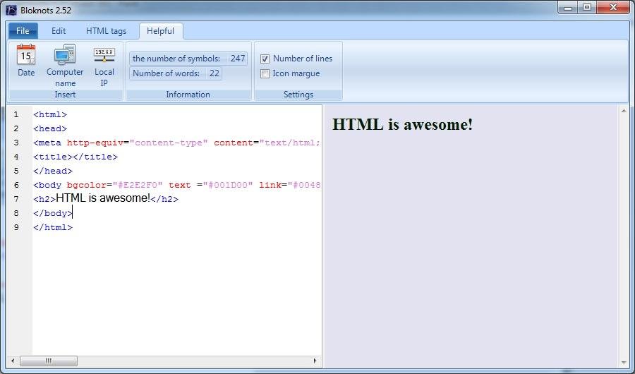Viewport: 635px width, 374px height.
Task: Uncheck the Number of lines checkbox
Action: tap(265, 59)
